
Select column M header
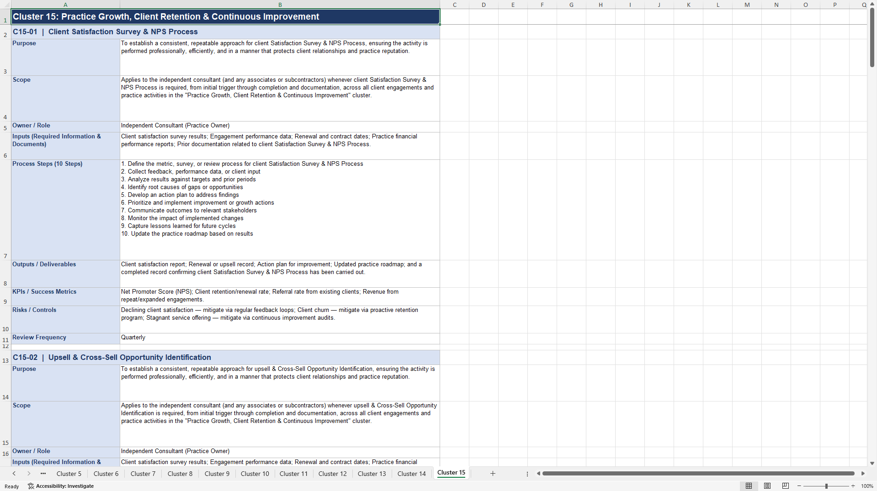coord(747,5)
